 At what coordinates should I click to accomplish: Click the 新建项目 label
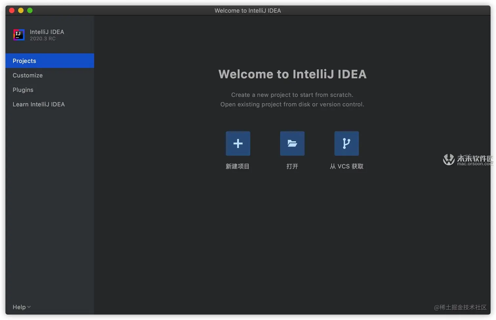pyautogui.click(x=238, y=166)
